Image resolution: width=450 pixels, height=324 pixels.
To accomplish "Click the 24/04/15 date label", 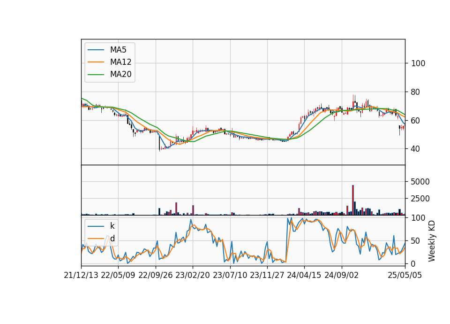I will (x=304, y=276).
